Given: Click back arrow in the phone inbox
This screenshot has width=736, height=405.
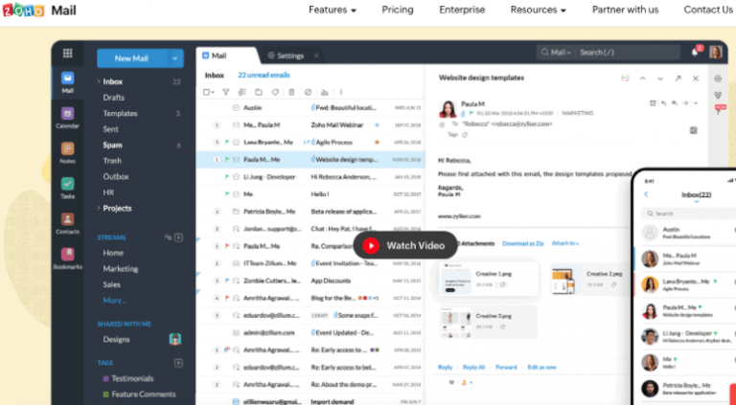Looking at the screenshot, I should pos(646,194).
